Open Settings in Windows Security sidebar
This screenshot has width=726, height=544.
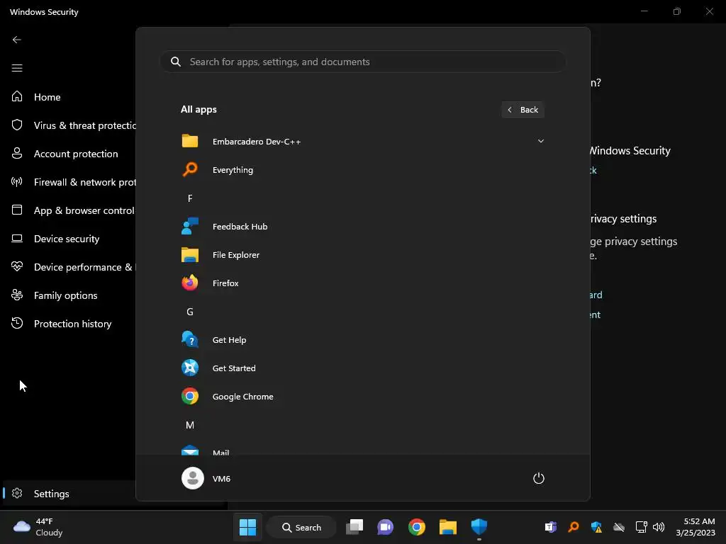point(69,494)
